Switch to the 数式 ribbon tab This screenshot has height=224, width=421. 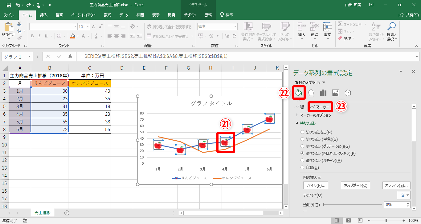[x=108, y=15]
